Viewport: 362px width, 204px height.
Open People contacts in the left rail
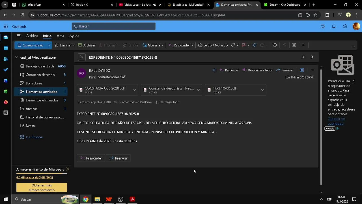click(x=6, y=59)
